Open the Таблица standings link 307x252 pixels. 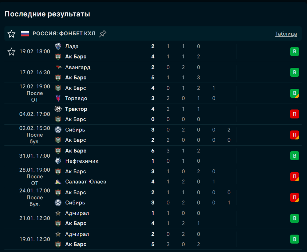click(x=286, y=34)
